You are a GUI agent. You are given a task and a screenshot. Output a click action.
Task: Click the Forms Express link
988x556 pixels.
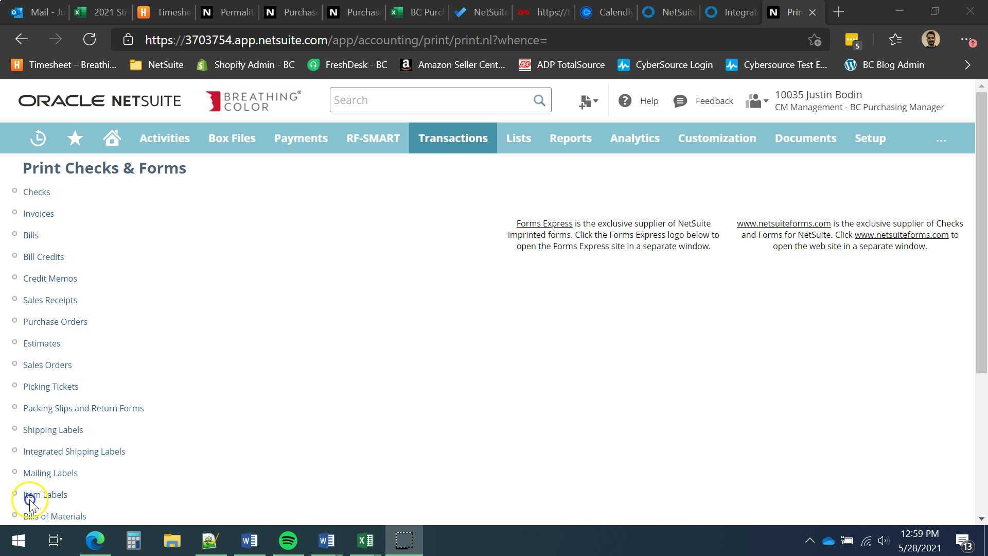click(x=544, y=223)
